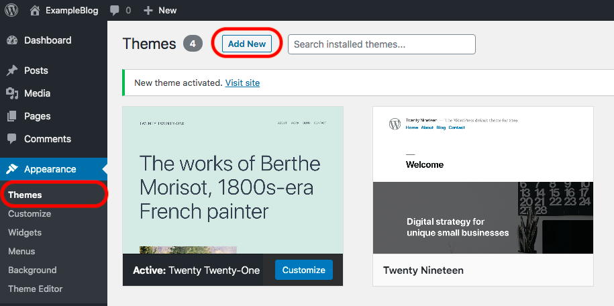This screenshot has height=306, width=614.
Task: Open the Theme Editor submenu item
Action: coord(36,289)
